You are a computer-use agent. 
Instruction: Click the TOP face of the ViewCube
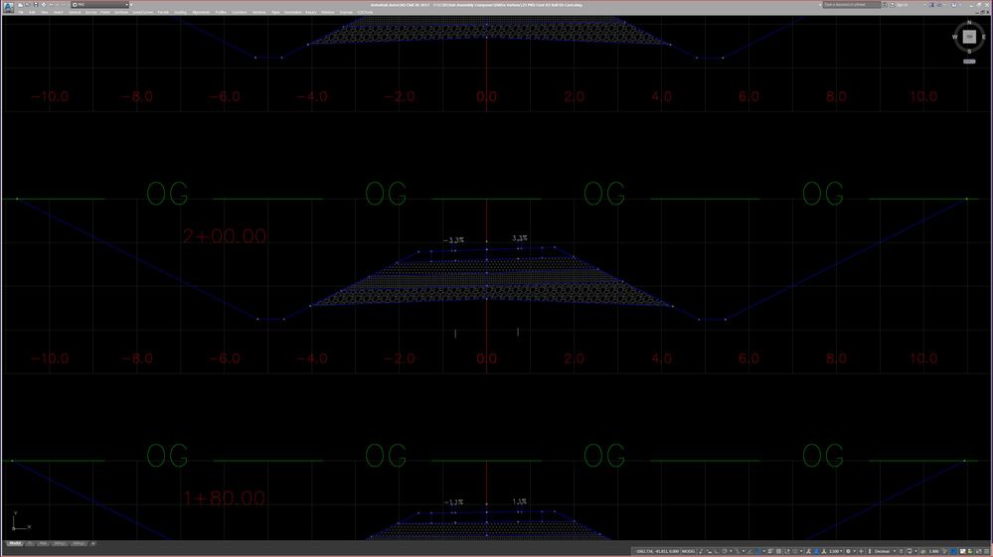point(969,37)
